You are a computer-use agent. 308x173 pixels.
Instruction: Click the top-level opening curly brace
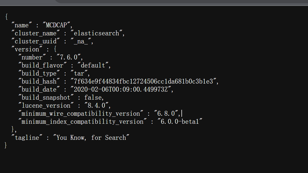pos(6,17)
